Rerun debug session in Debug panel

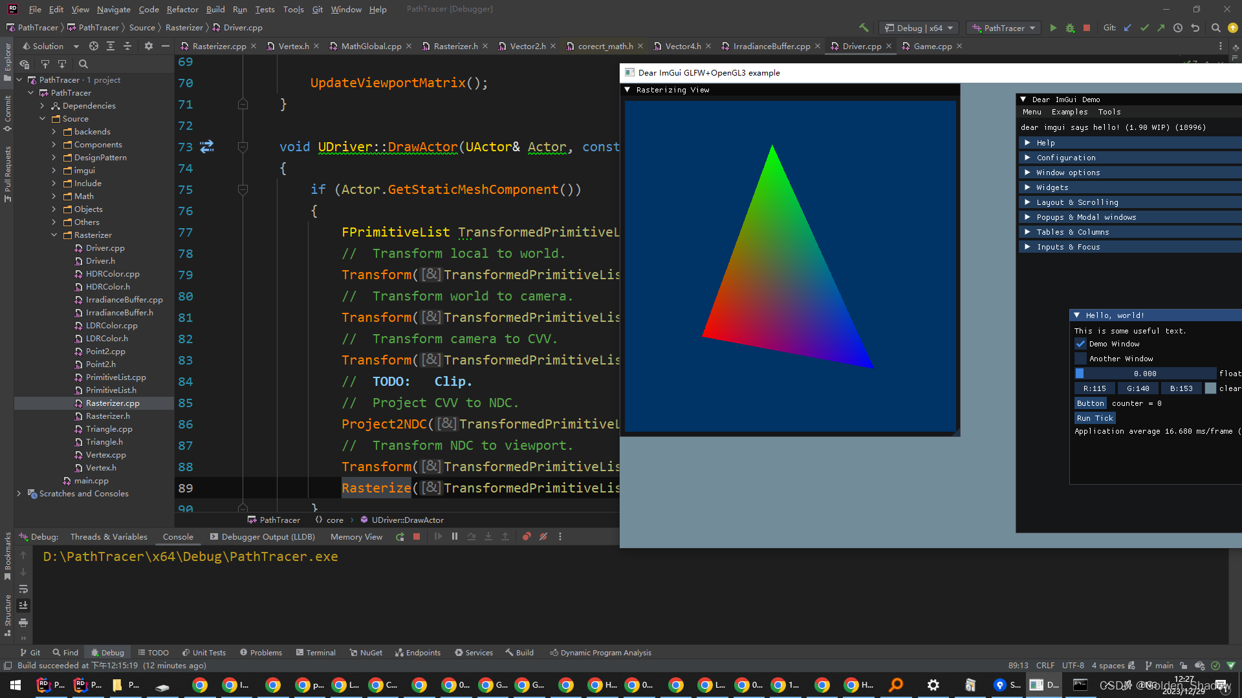point(400,536)
